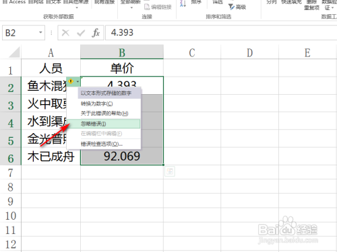337x252 pixels.
Task: Click the yellow error warning icon
Action: point(71,81)
